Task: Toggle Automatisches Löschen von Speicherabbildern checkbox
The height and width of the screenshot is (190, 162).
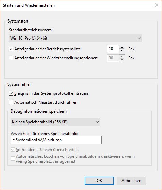Action: tap(13, 159)
